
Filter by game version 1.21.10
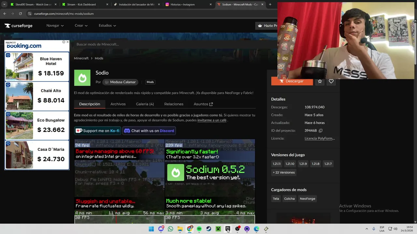click(290, 164)
